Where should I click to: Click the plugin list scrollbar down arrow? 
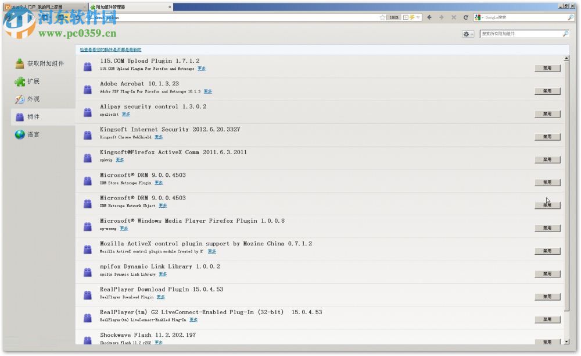pos(566,342)
